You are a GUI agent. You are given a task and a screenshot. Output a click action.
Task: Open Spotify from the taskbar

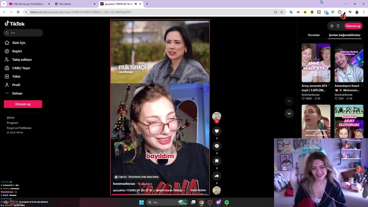227,202
